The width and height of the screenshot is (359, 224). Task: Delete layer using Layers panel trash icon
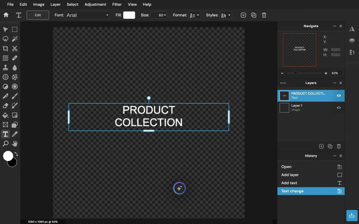[339, 146]
